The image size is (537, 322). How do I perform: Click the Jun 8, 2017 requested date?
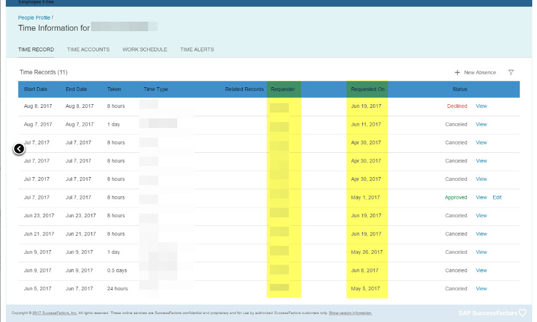click(x=365, y=270)
